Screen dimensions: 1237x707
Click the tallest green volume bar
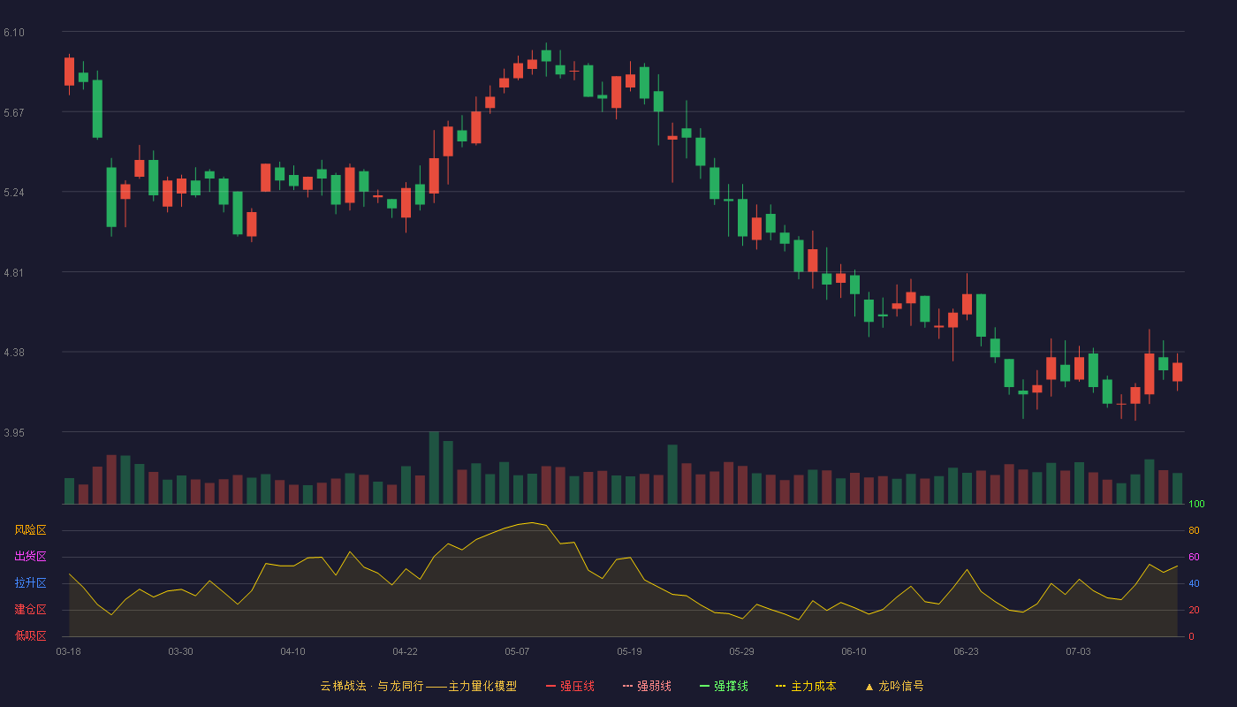pyautogui.click(x=434, y=468)
